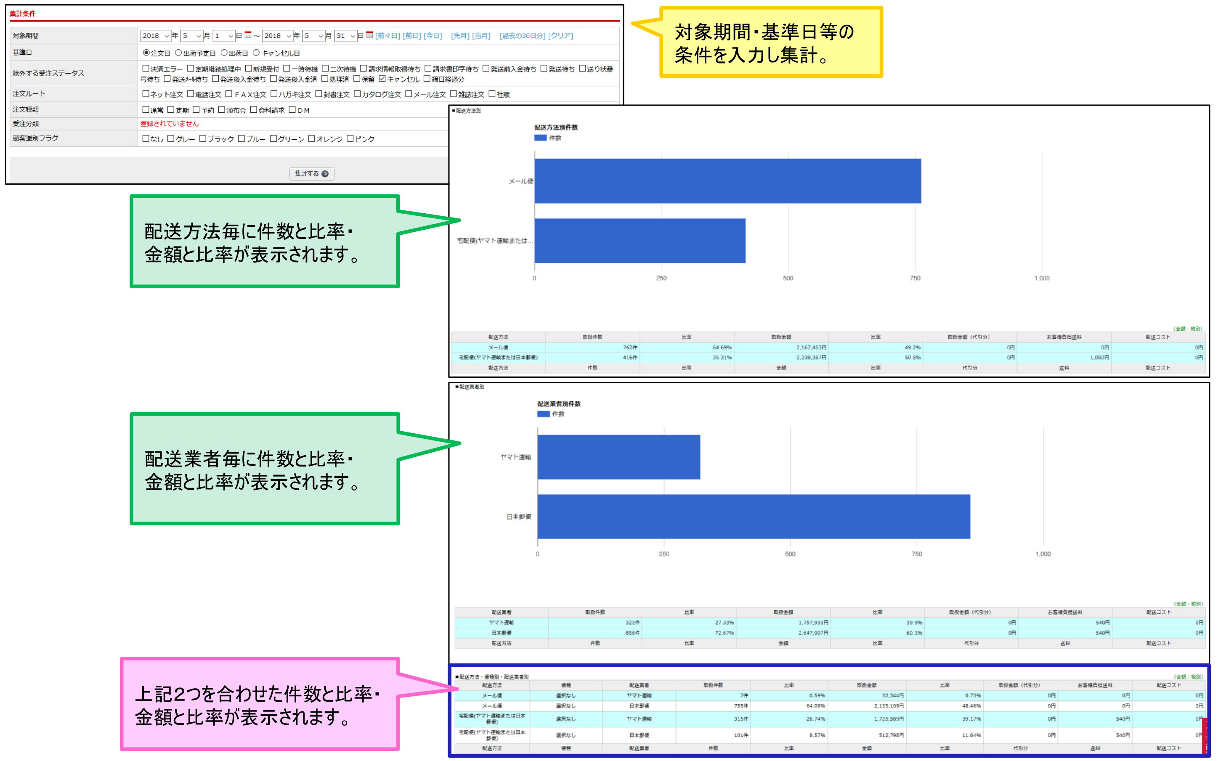The height and width of the screenshot is (761, 1218).
Task: Open the end day dropdown showing 31
Action: (x=346, y=36)
